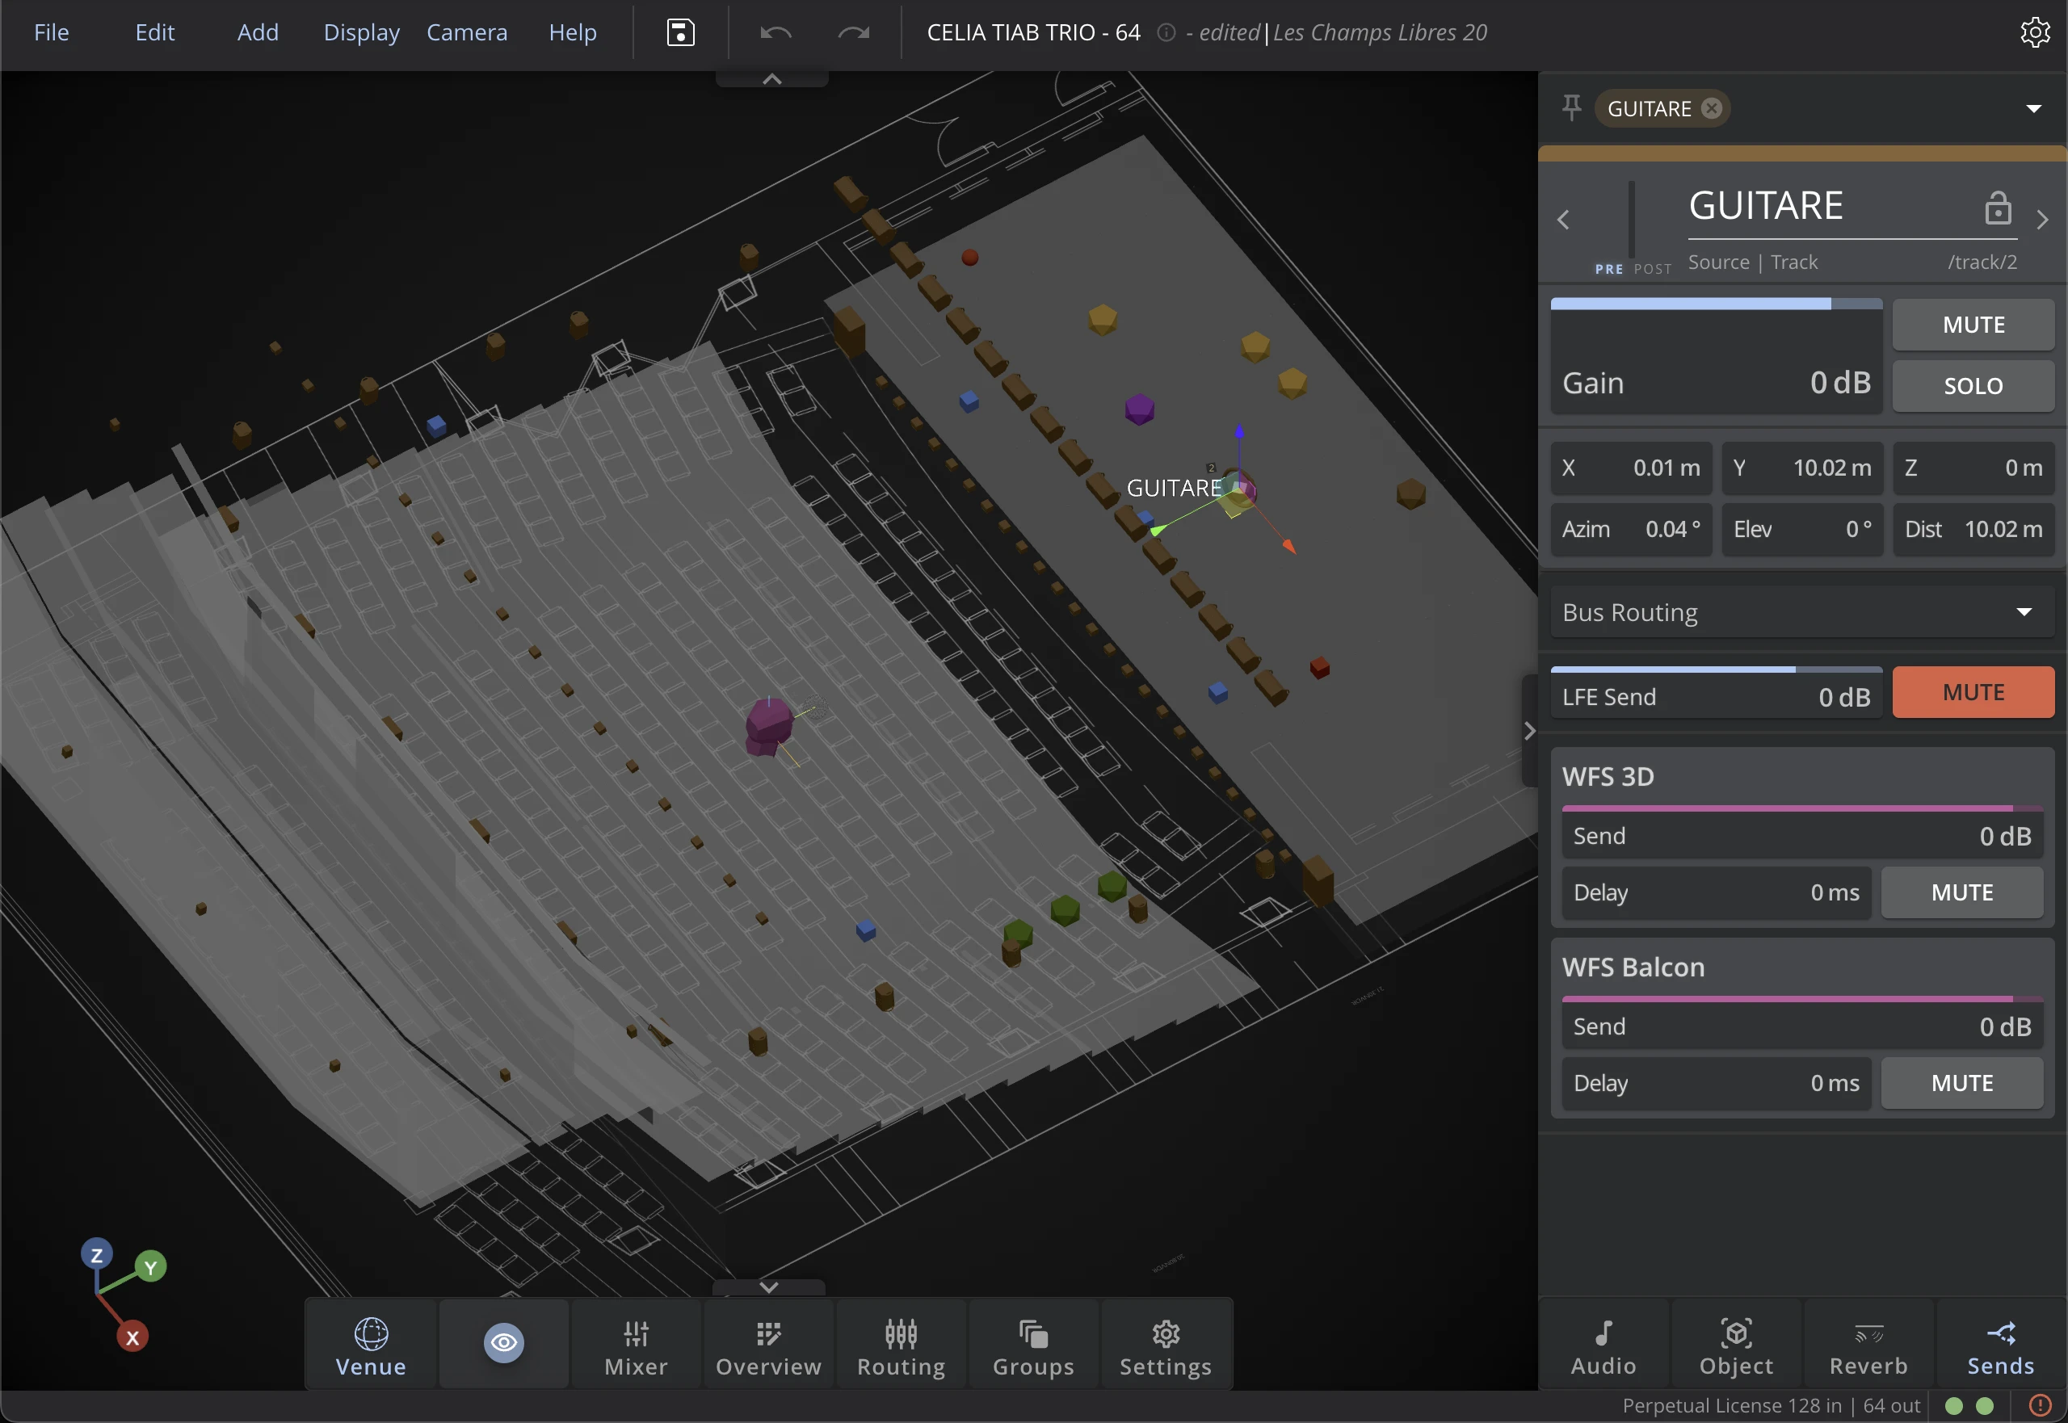
Task: Open the Venue view
Action: tap(371, 1345)
